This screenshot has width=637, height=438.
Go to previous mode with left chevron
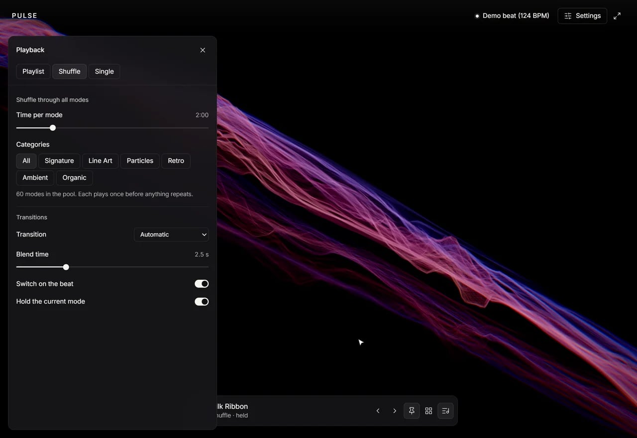click(378, 411)
